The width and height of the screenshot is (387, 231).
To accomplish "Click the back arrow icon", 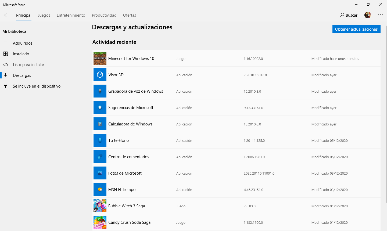I will click(x=6, y=15).
